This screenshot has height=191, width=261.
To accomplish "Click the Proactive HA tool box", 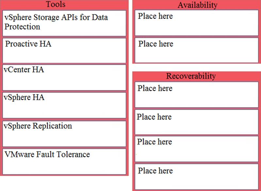I will tap(64, 50).
